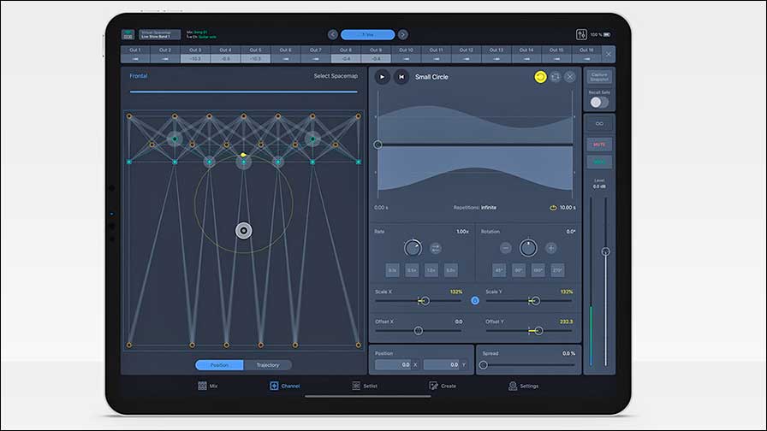
Task: Click the Spread slider handle
Action: tap(484, 365)
